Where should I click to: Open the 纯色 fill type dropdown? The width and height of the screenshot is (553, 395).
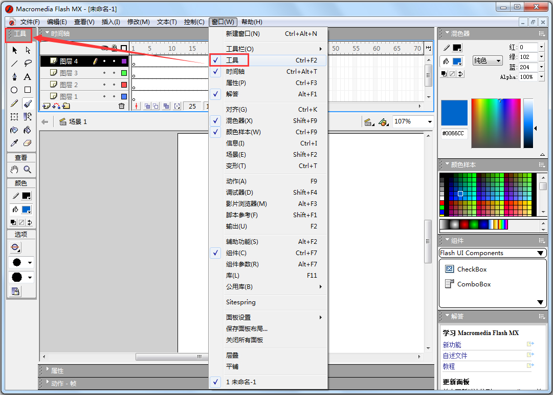(x=488, y=61)
